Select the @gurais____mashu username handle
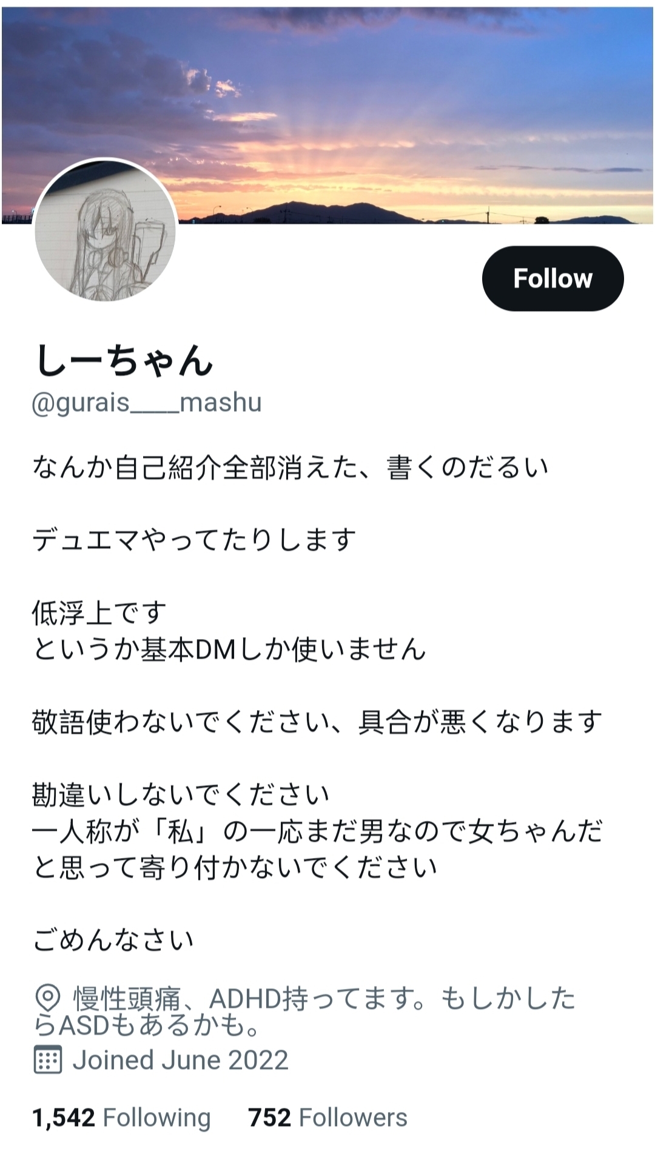This screenshot has height=1160, width=655. click(147, 403)
